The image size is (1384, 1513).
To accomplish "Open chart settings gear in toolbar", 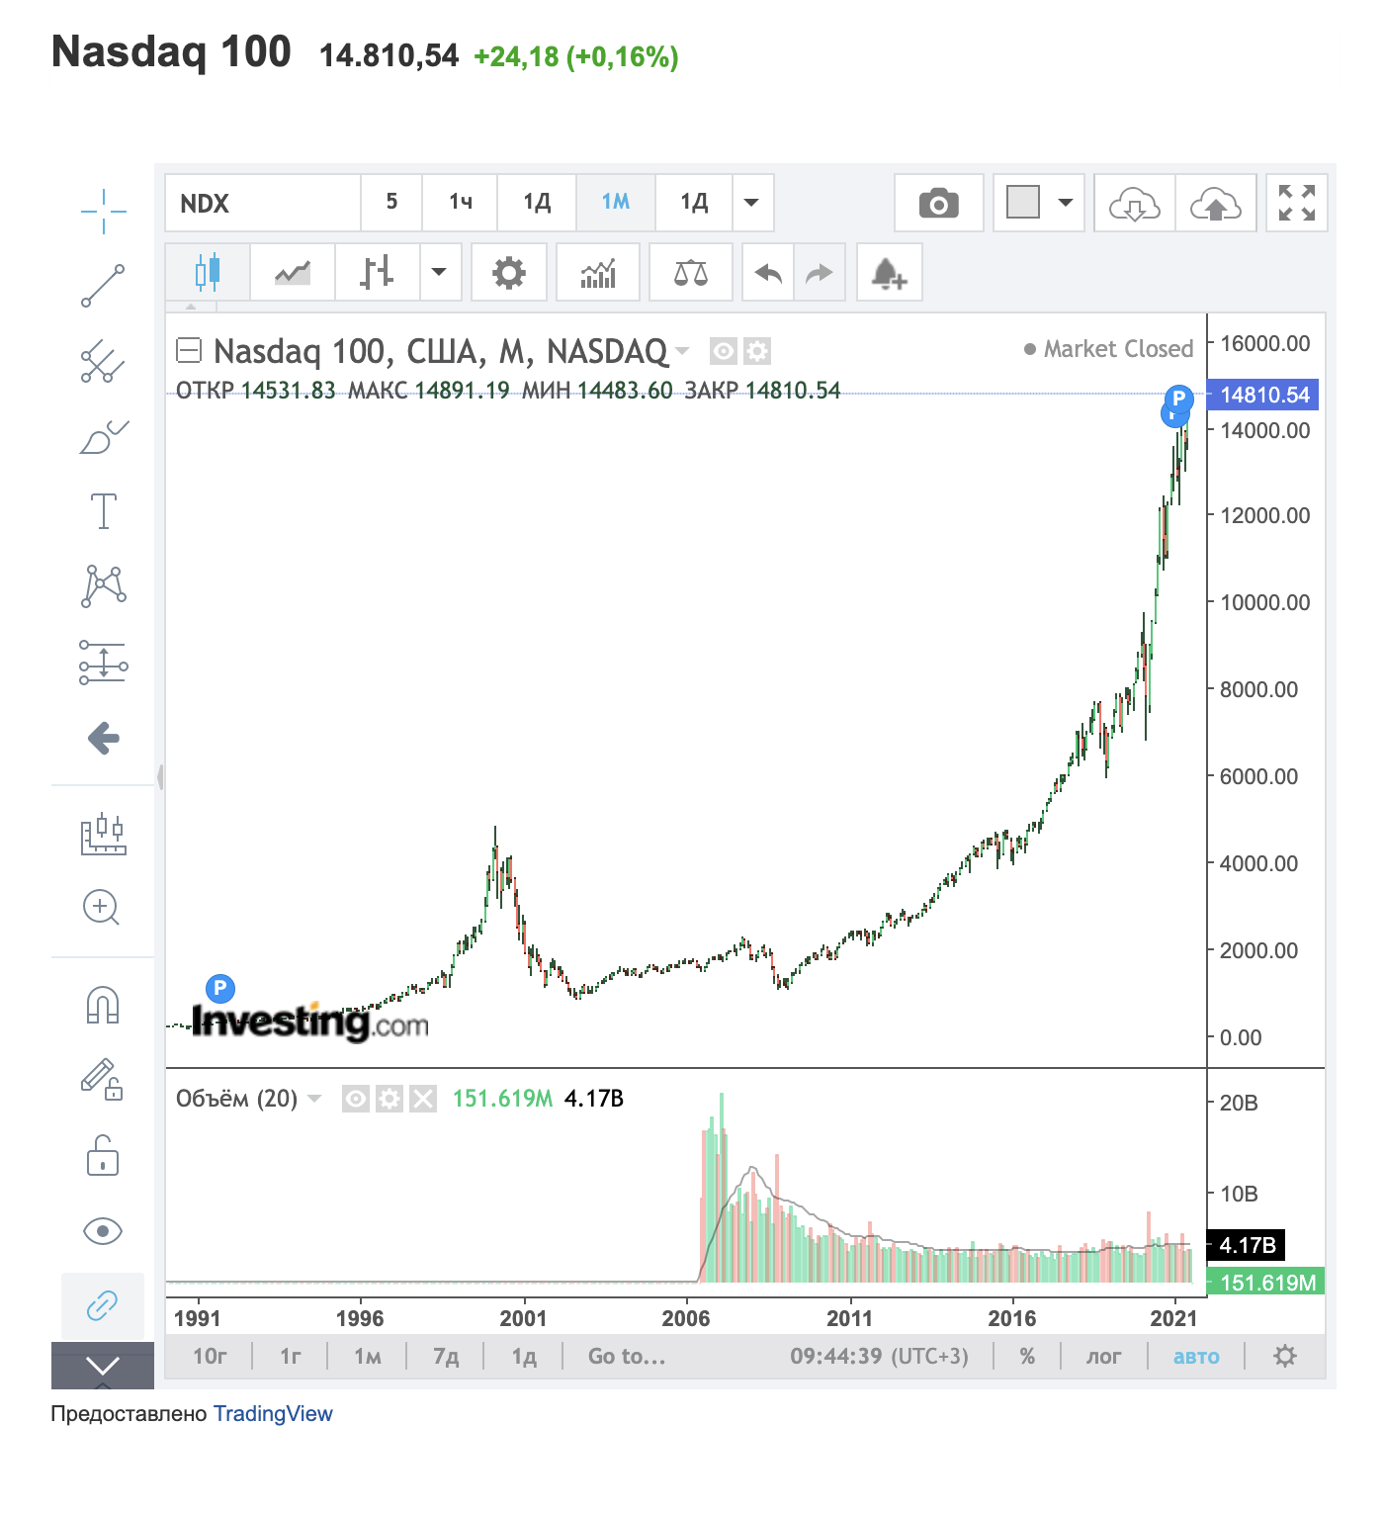I will pyautogui.click(x=509, y=271).
